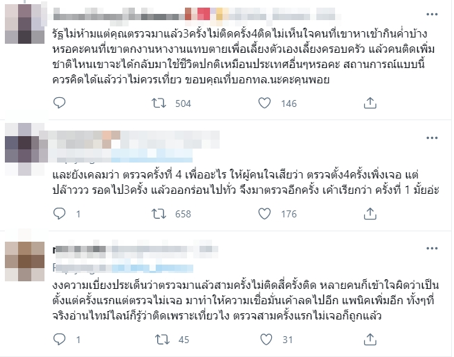454x357 pixels.
Task: Open the third tweet author's brown avatar
Action: point(24,262)
